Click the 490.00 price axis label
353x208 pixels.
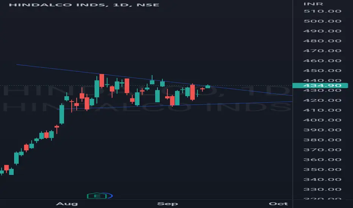(322, 31)
